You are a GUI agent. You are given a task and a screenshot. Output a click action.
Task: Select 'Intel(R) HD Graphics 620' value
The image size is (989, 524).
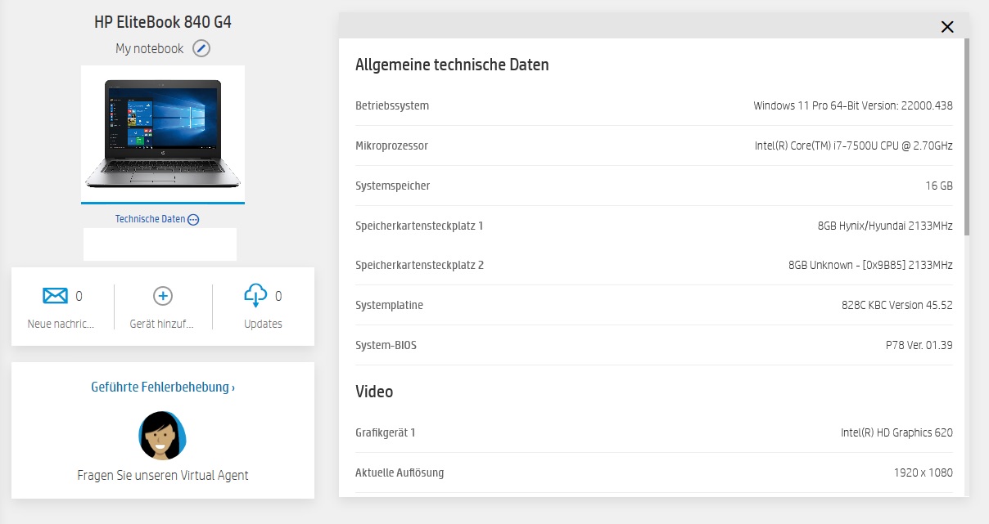pyautogui.click(x=896, y=432)
